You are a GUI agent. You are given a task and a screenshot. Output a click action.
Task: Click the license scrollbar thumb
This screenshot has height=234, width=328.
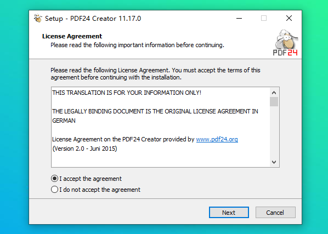click(274, 102)
